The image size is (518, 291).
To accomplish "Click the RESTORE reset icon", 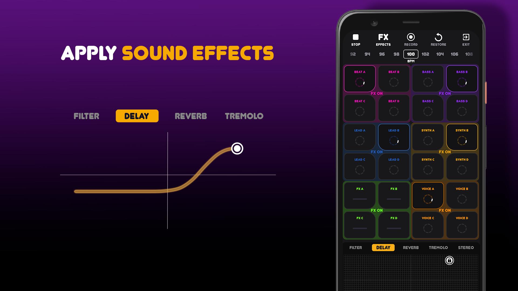I will (438, 37).
